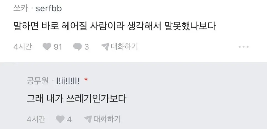Select the 공무원 job label
Screen dimensions: 267x129
[38, 81]
